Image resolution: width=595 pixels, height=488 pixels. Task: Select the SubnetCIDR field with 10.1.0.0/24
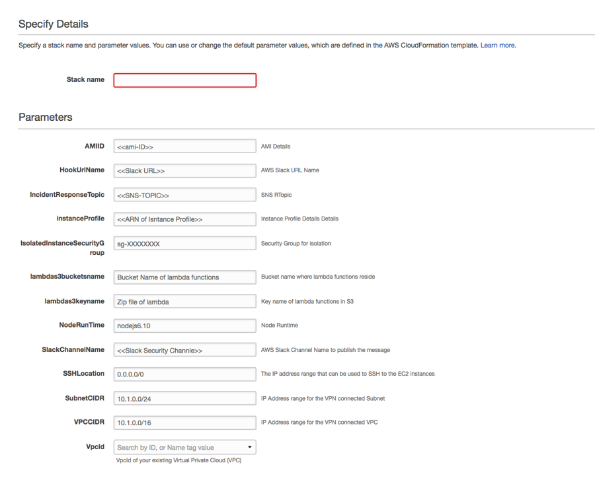[184, 398]
